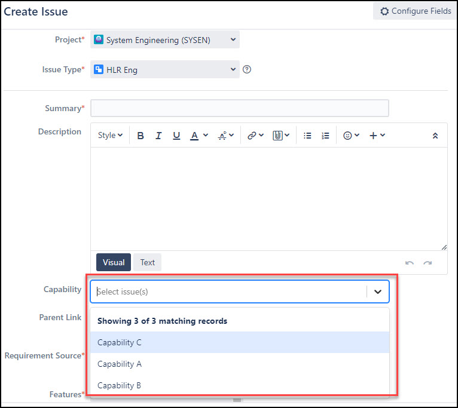Open the Project dropdown
The width and height of the screenshot is (458, 408).
pyautogui.click(x=165, y=39)
